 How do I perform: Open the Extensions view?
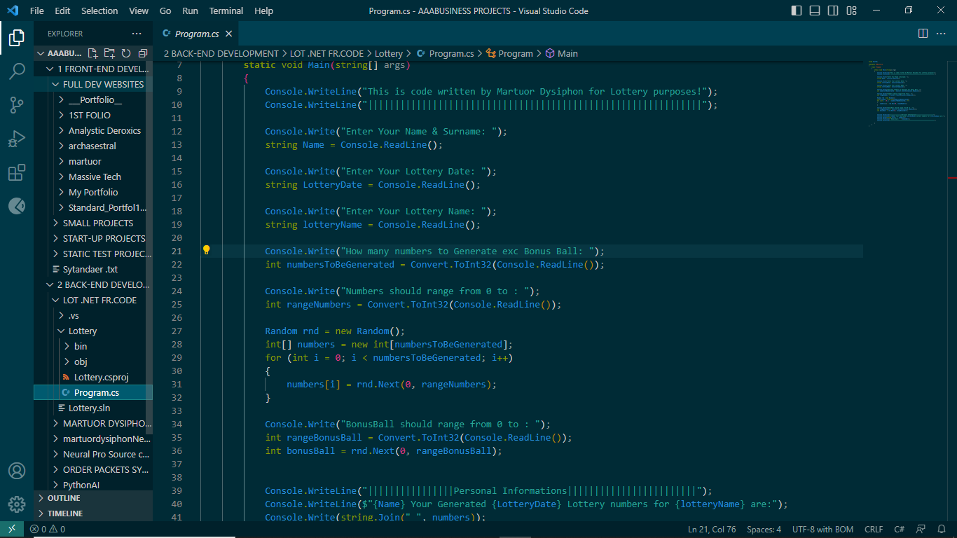(17, 172)
